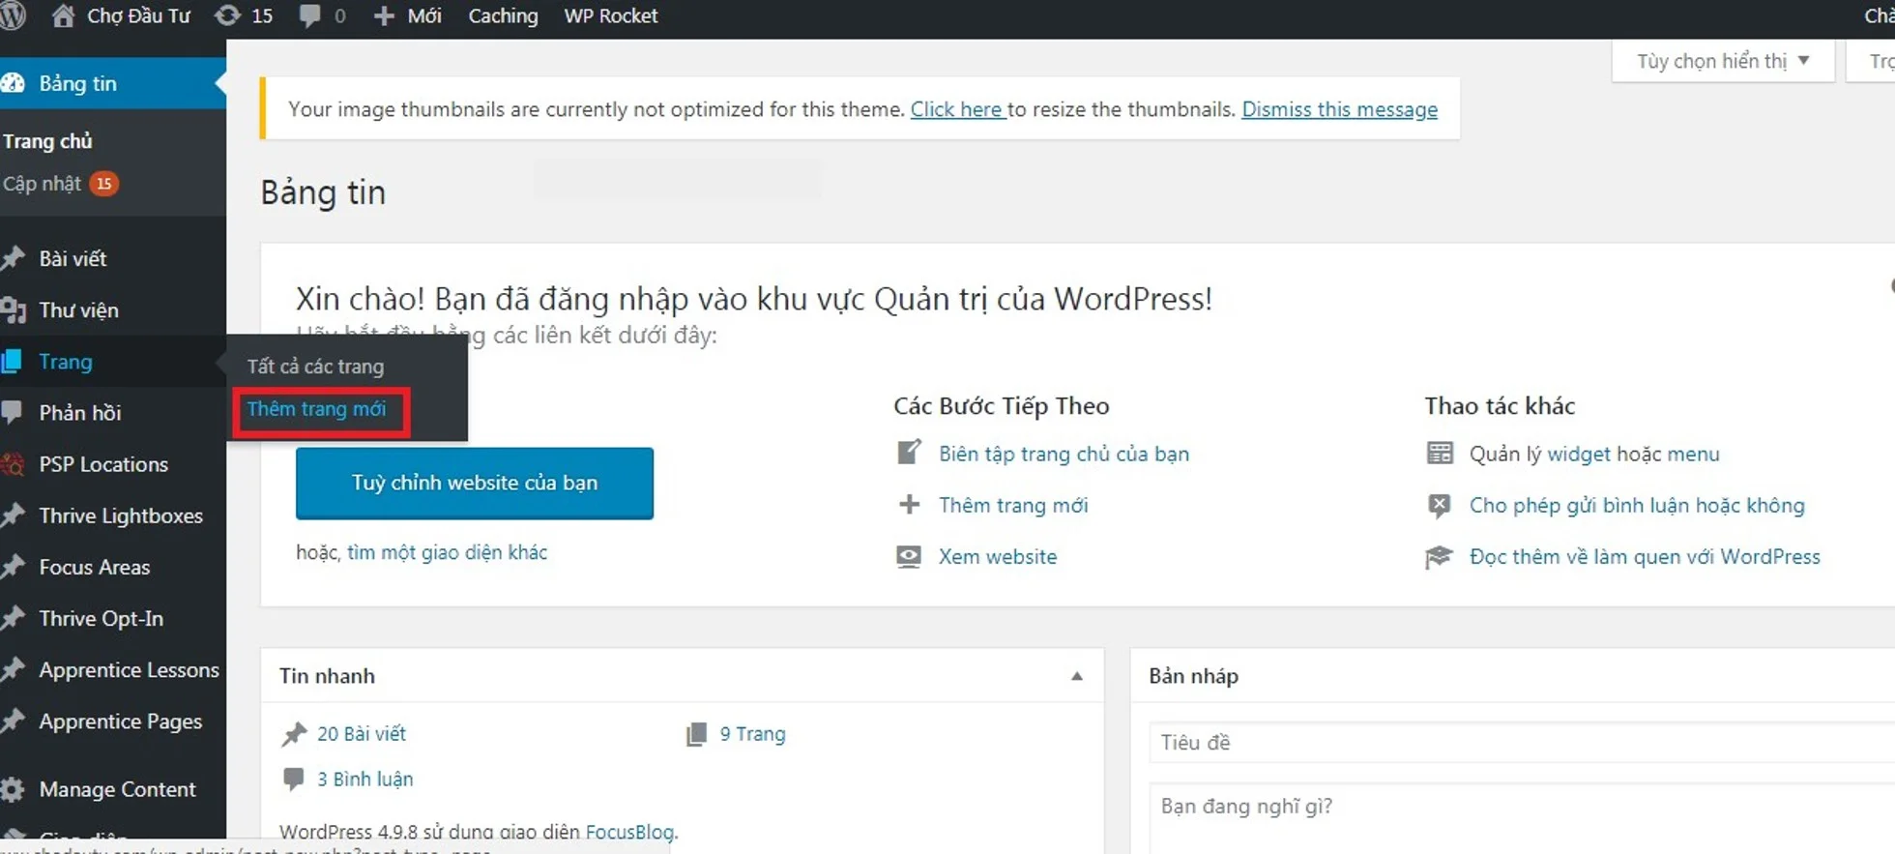
Task: Open Manage Content in the sidebar
Action: (x=117, y=789)
